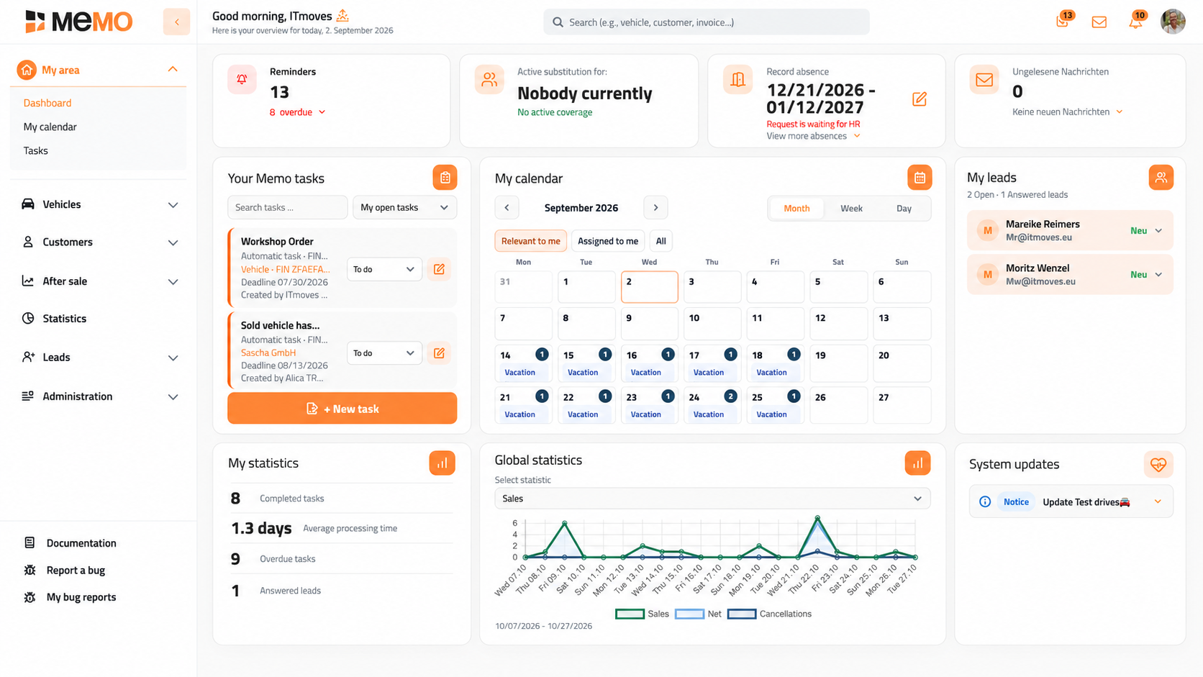This screenshot has width=1203, height=677.
Task: Click the edit icon for Record absence
Action: (920, 99)
